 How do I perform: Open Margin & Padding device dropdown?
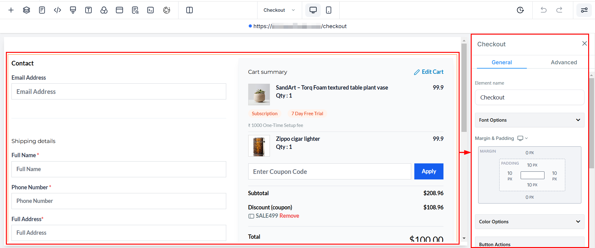click(522, 138)
